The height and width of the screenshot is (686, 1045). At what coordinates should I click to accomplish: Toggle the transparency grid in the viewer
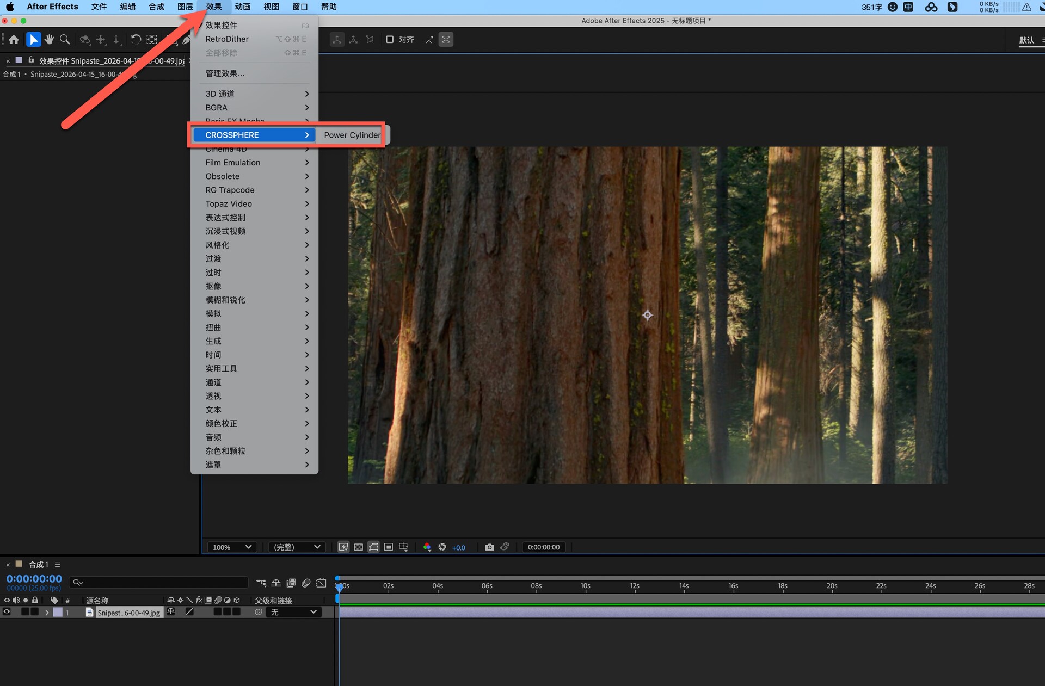[x=358, y=547]
